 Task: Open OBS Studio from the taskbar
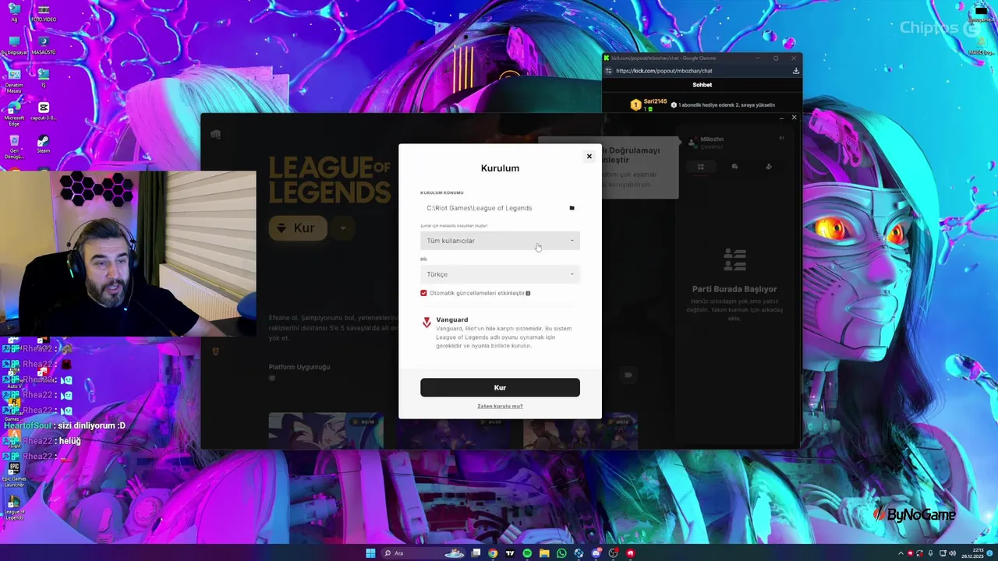(x=613, y=553)
